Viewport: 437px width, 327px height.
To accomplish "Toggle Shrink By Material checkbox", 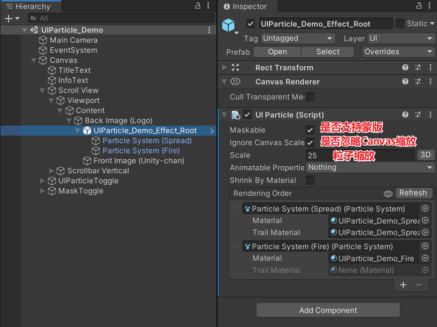I will 310,180.
